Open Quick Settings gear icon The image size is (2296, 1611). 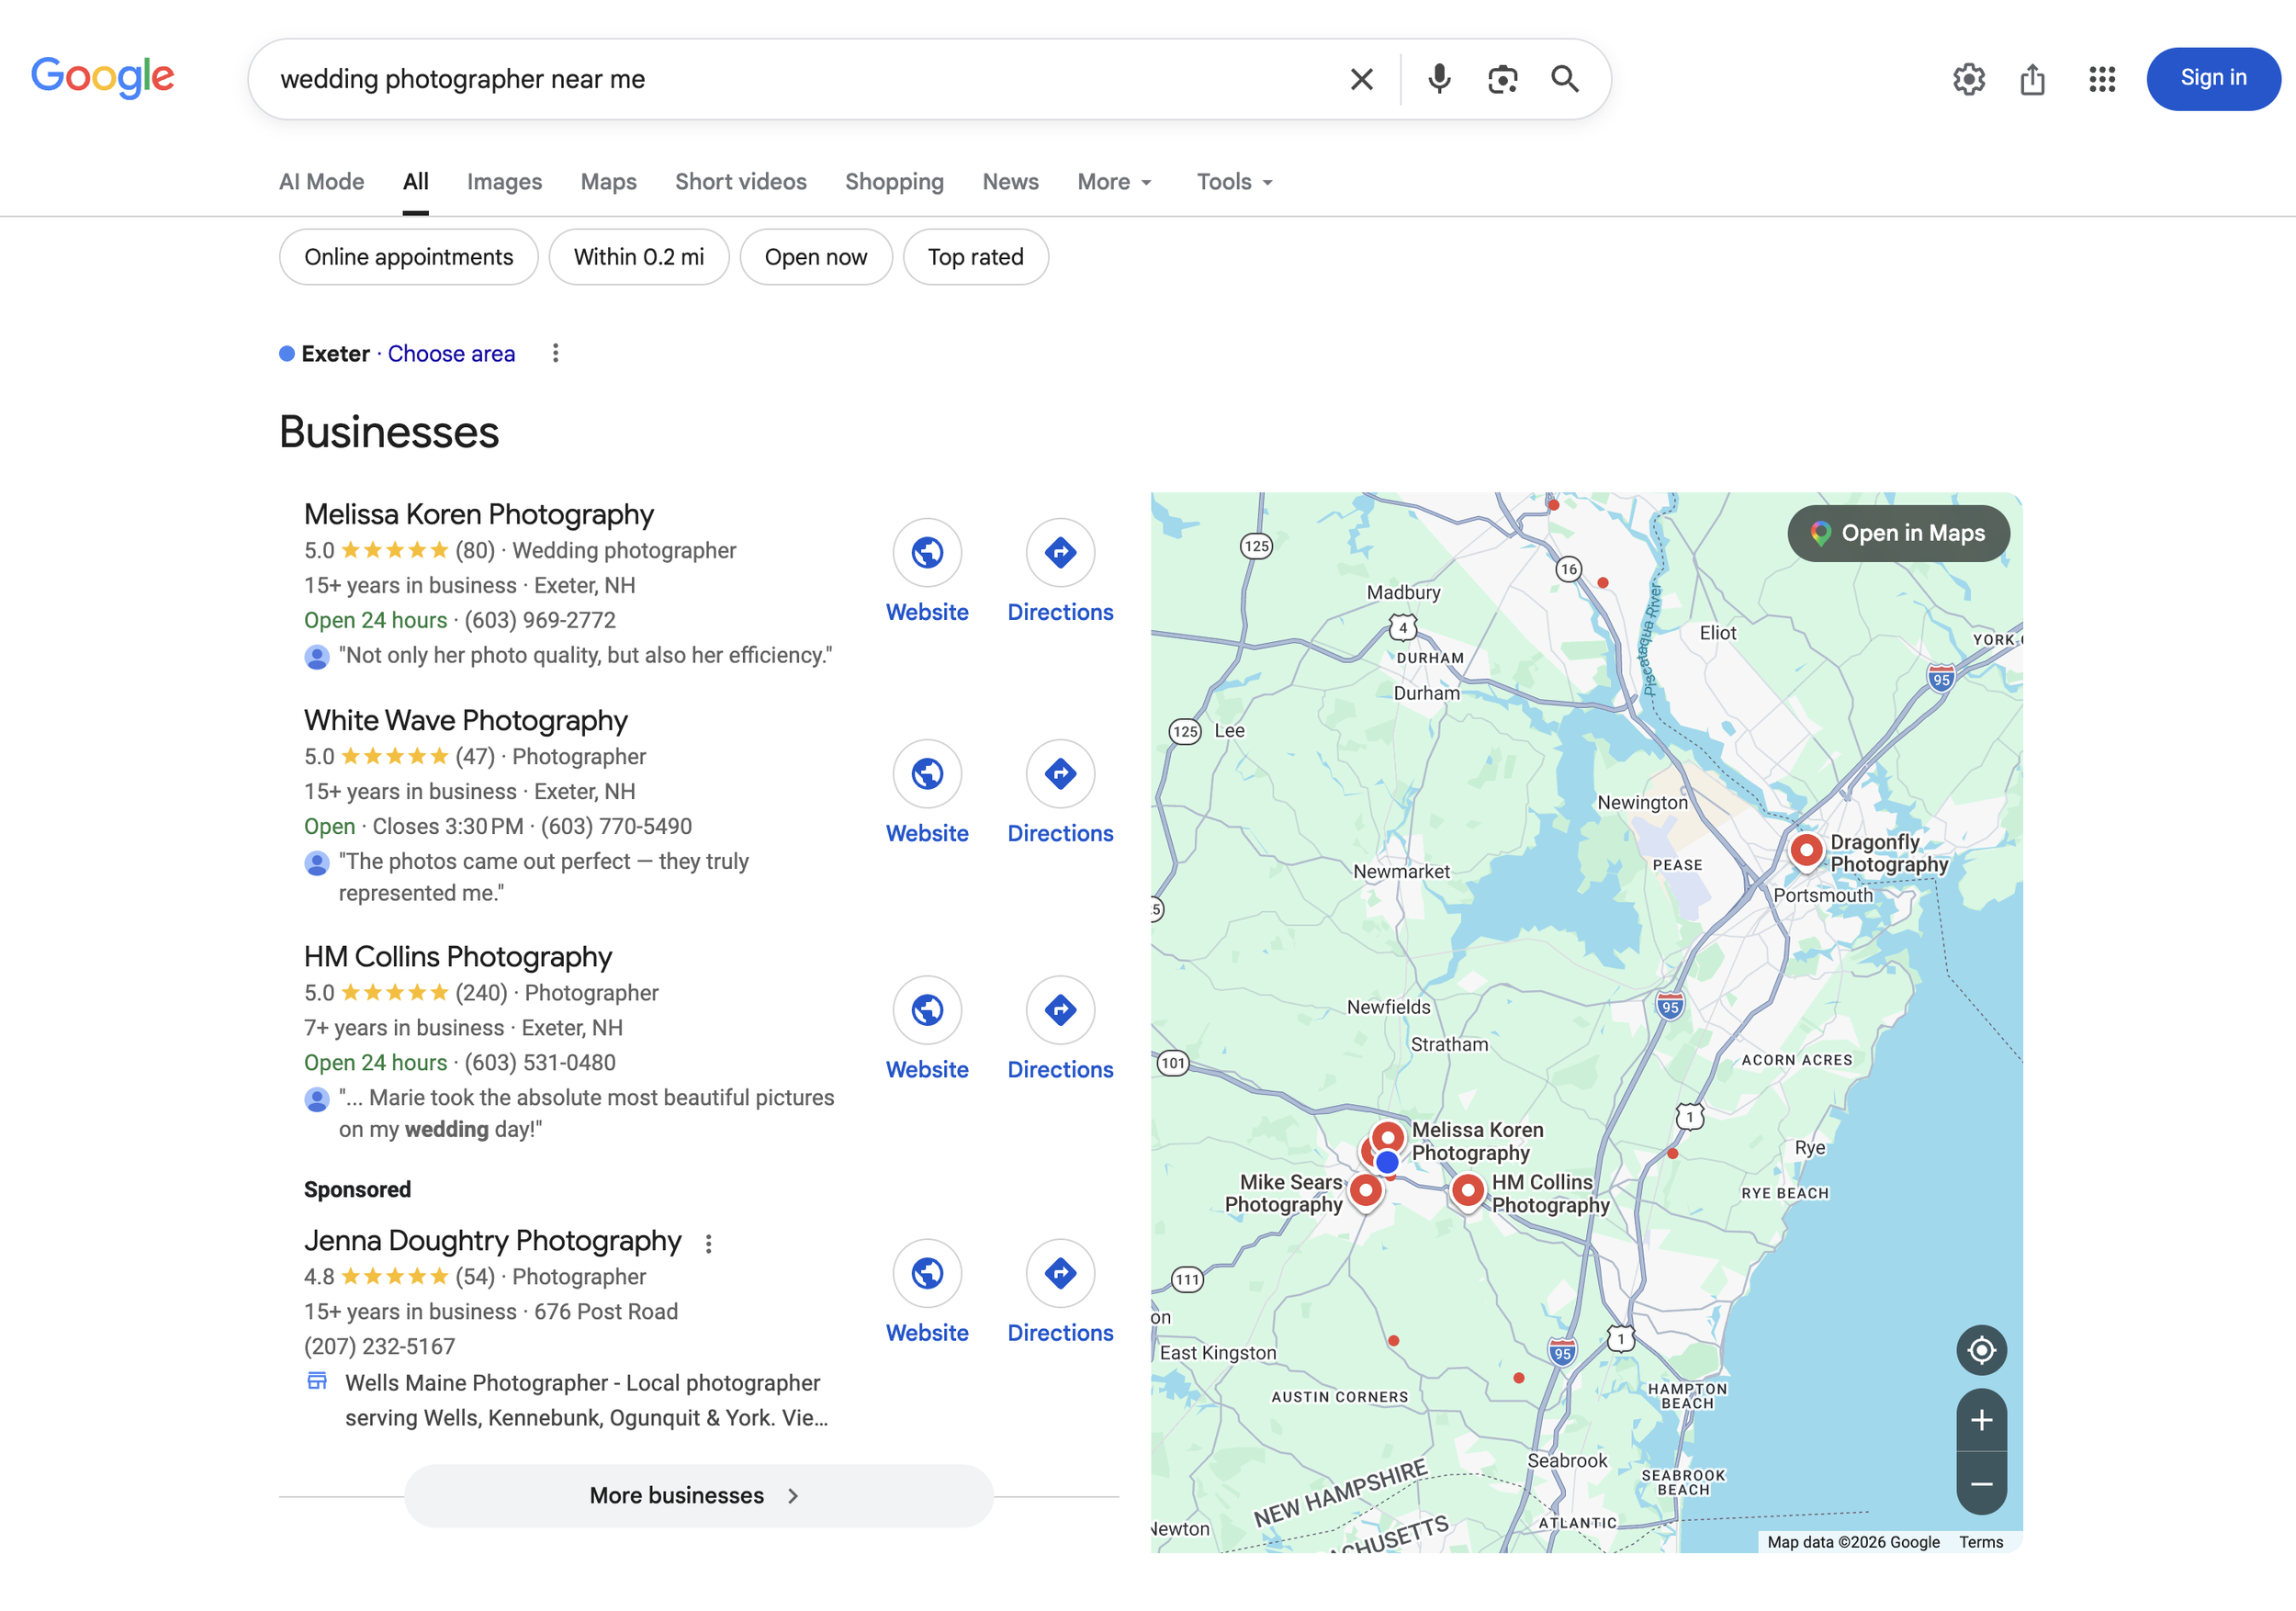[1968, 79]
